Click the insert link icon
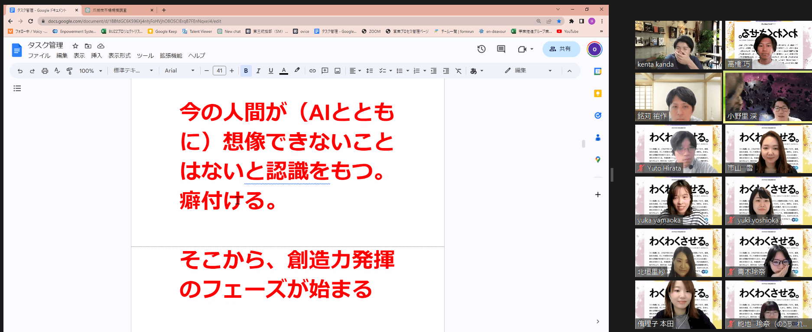Image resolution: width=812 pixels, height=332 pixels. click(312, 71)
